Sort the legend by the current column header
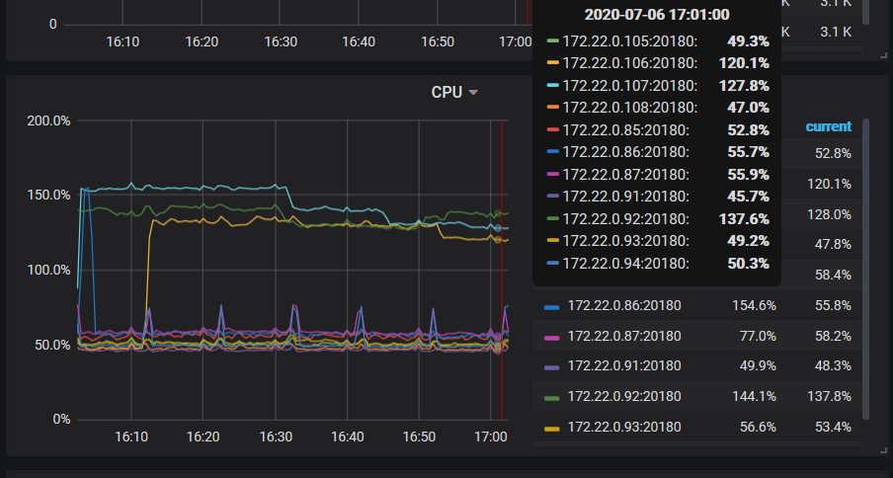 pos(828,126)
